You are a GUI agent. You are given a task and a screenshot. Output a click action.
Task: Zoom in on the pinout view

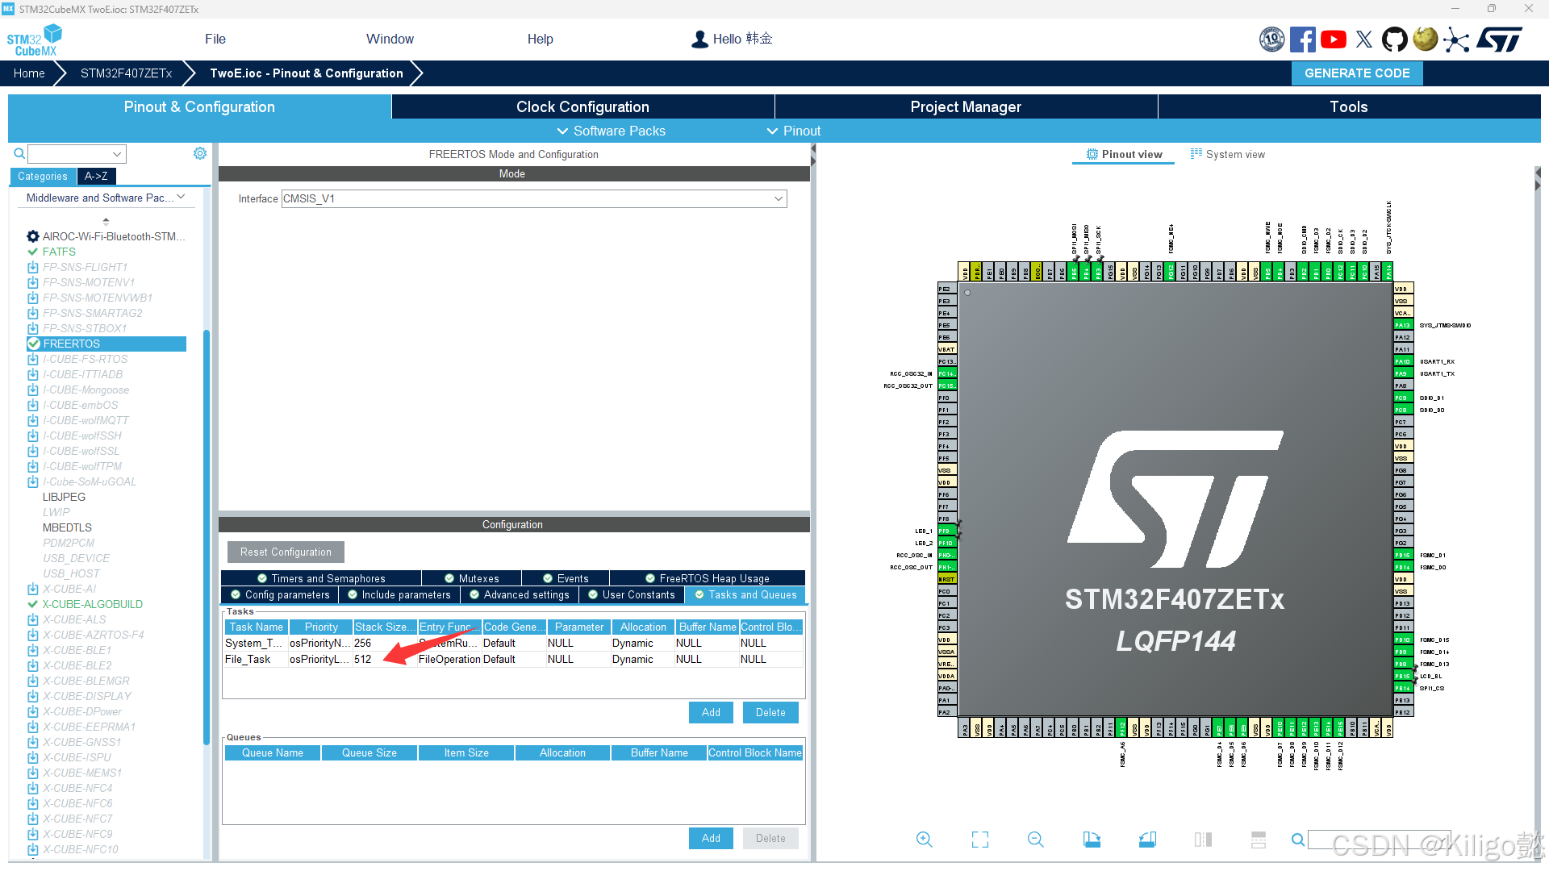pos(924,839)
